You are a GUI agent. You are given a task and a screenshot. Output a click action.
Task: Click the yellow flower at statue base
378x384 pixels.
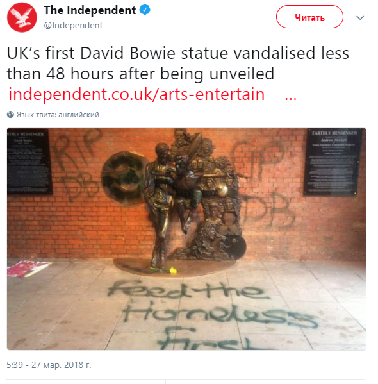pyautogui.click(x=173, y=271)
